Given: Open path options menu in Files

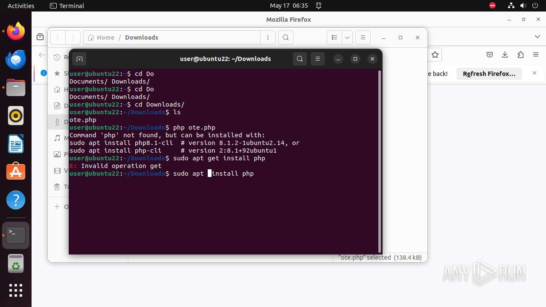Looking at the screenshot, I should pyautogui.click(x=268, y=38).
